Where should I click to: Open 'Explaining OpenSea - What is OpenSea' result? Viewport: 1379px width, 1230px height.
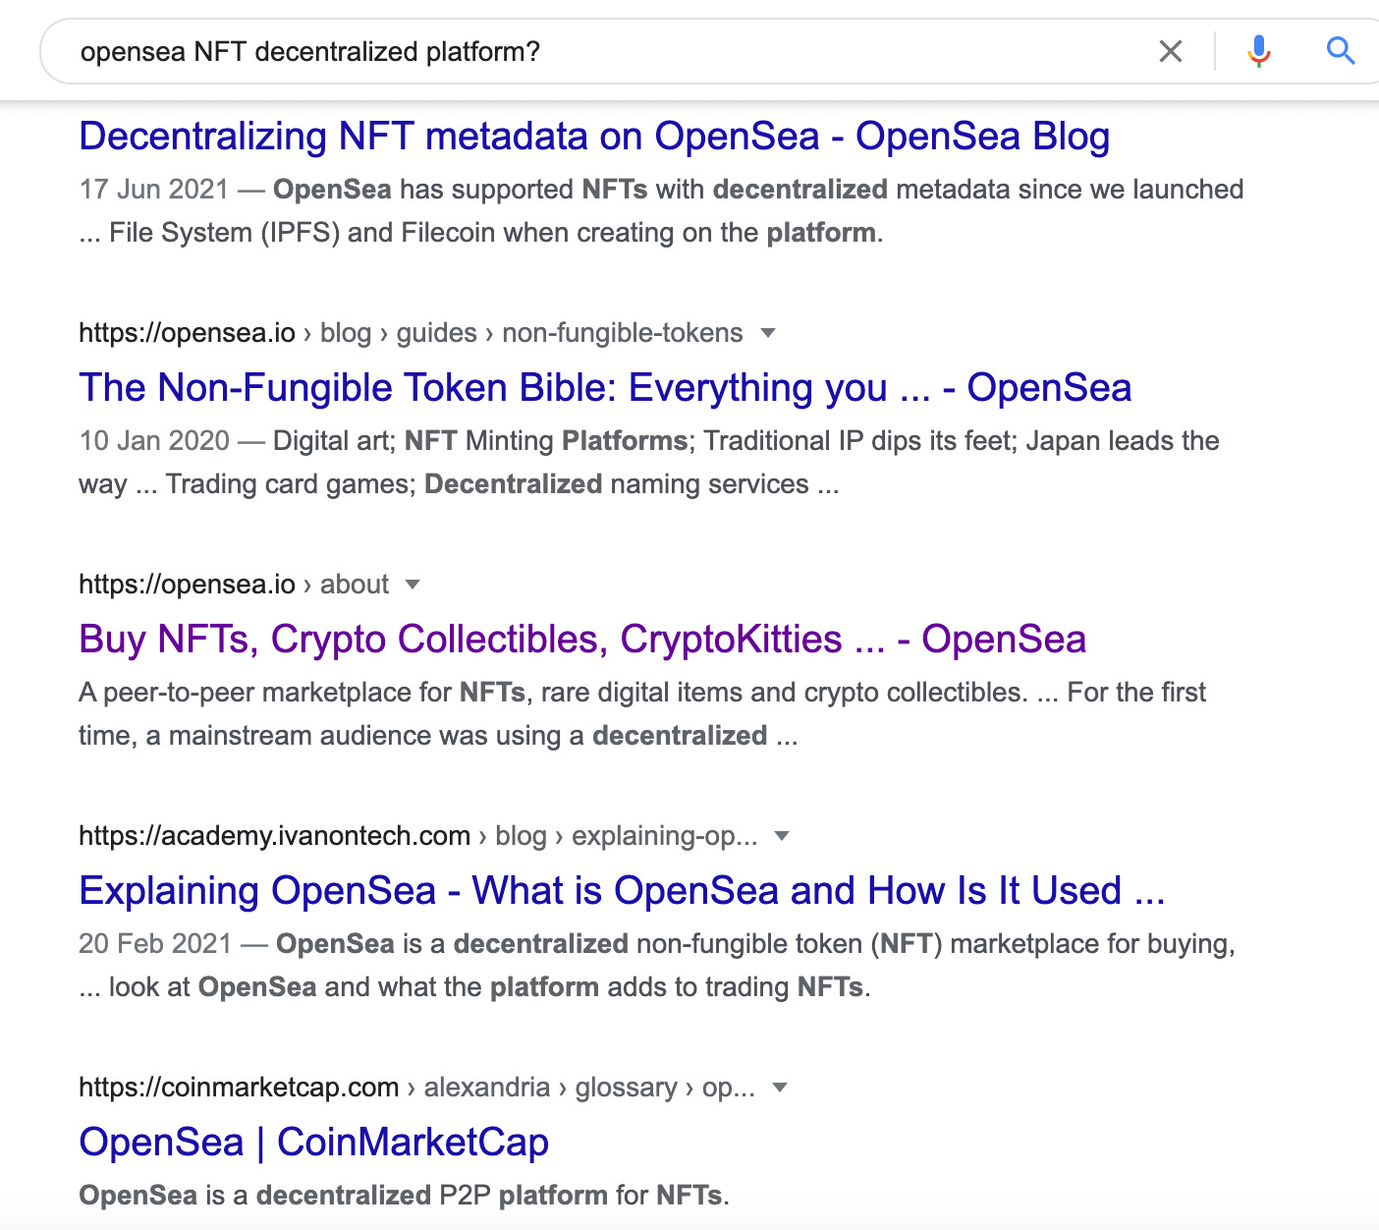tap(622, 891)
